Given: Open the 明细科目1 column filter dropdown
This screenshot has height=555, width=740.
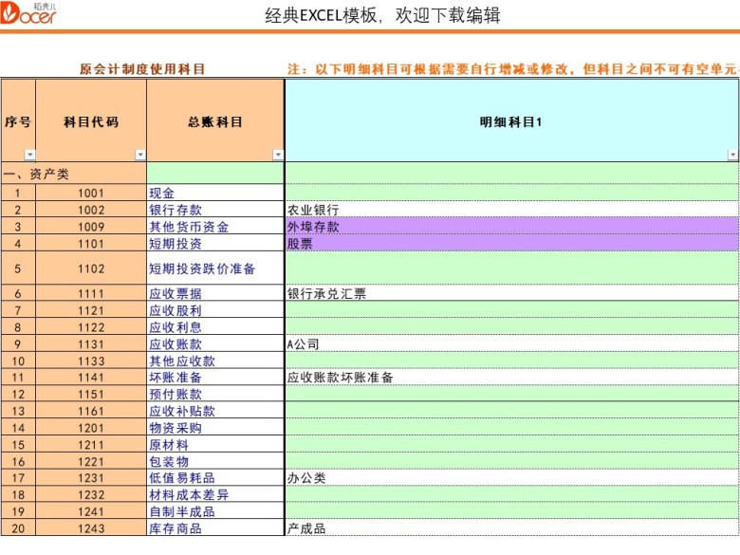Looking at the screenshot, I should pyautogui.click(x=732, y=155).
